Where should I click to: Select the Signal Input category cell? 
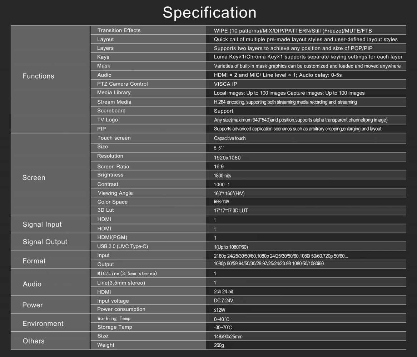pyautogui.click(x=42, y=225)
